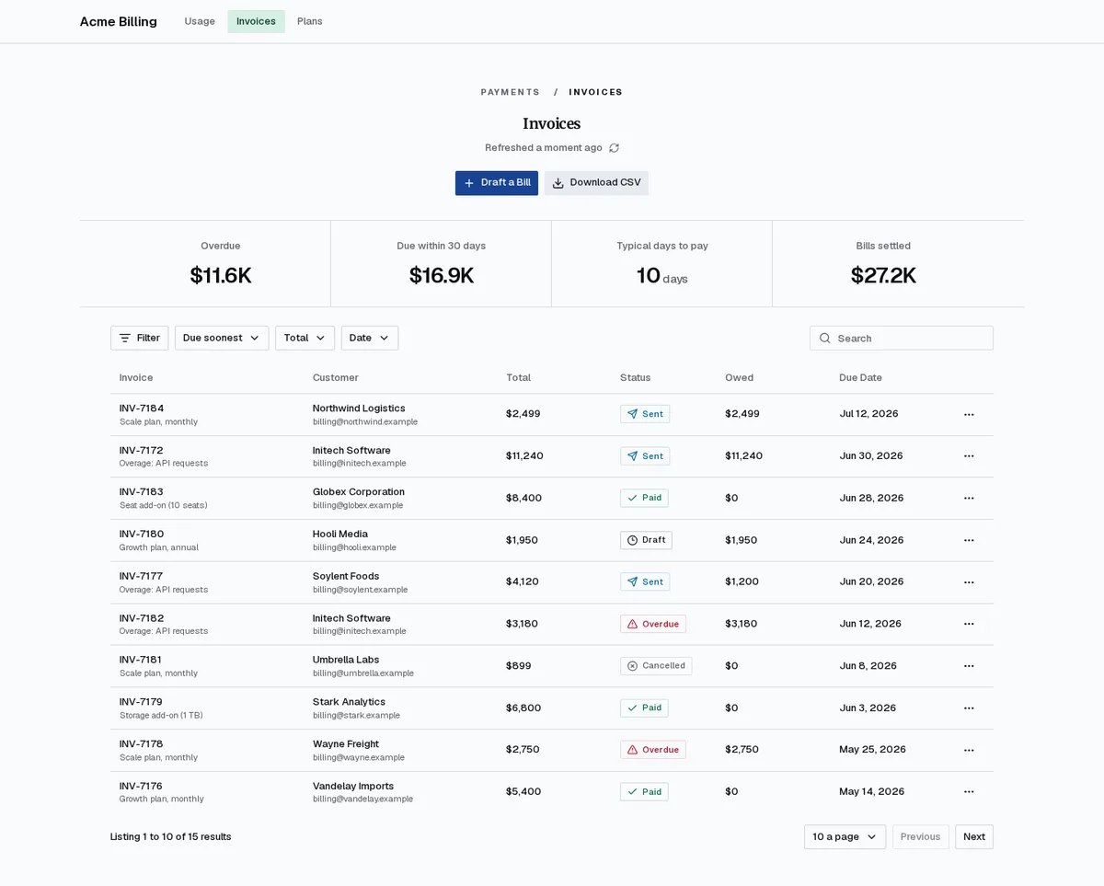
Task: Click the Acme Billing logo text
Action: coord(119,21)
